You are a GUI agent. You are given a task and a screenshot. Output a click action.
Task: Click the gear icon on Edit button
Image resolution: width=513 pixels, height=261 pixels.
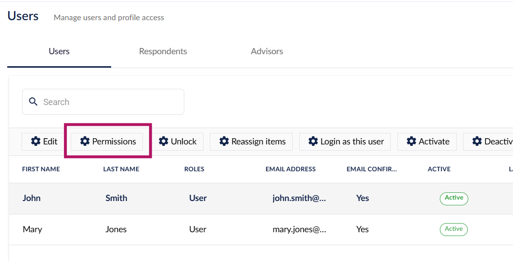coord(36,142)
